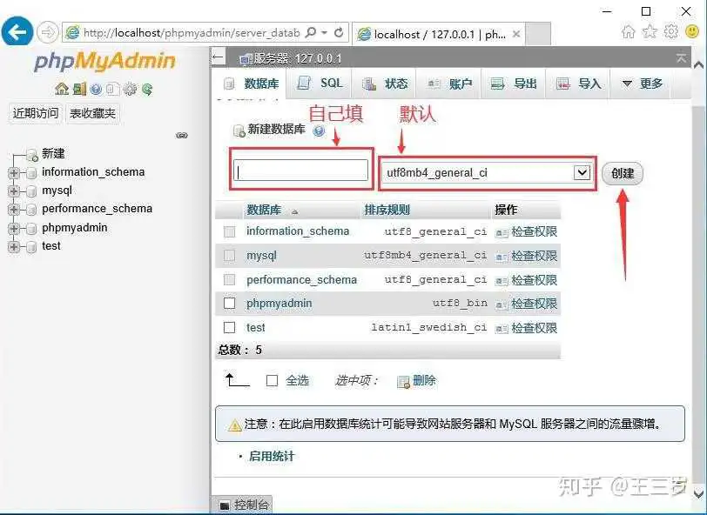This screenshot has width=707, height=515.
Task: Open 检查权限 link for performance_schema
Action: (535, 280)
